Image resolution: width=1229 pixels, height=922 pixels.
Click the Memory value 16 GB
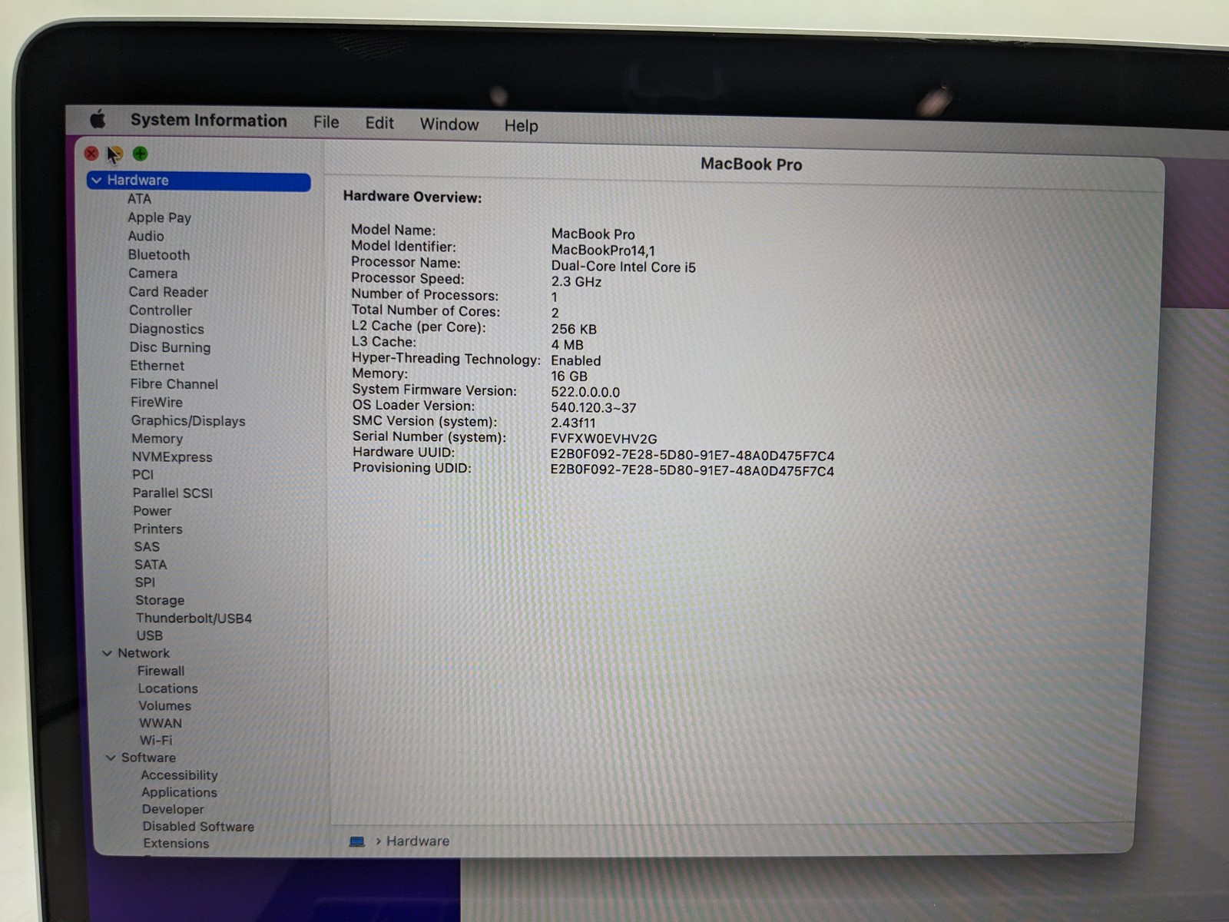tap(569, 376)
